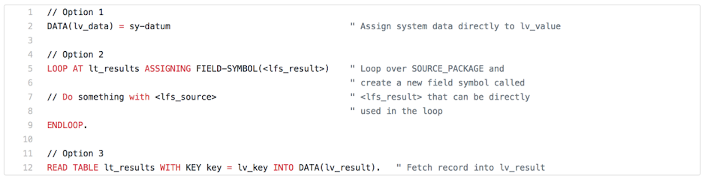The image size is (705, 182).
Task: Click the LOOP AT keyword
Action: point(65,69)
